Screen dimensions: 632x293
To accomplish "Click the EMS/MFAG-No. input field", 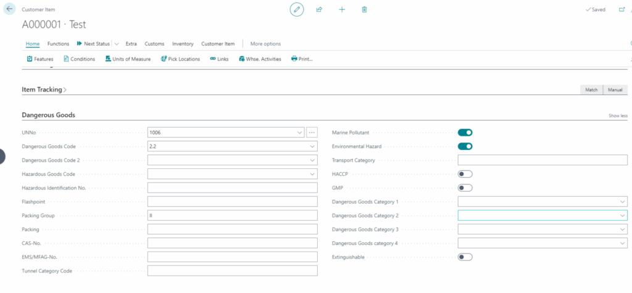I will (x=233, y=257).
